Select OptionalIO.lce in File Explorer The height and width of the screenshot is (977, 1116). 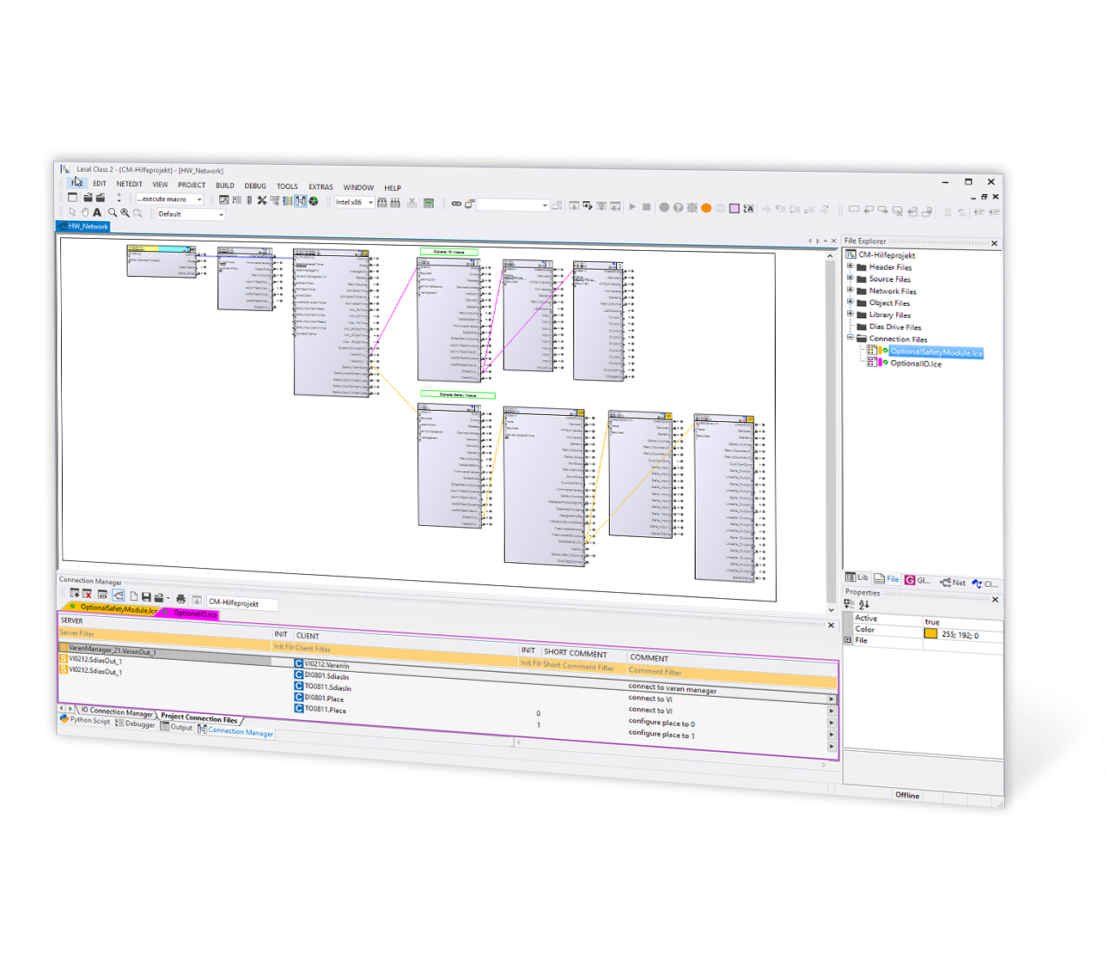[x=916, y=363]
